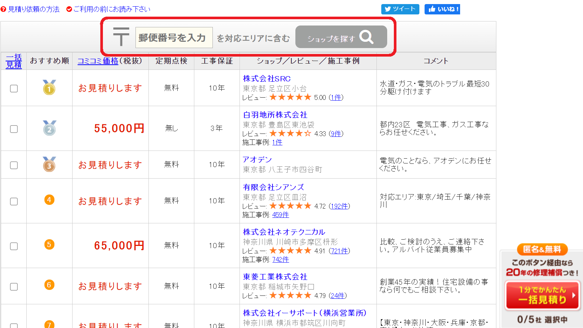The height and width of the screenshot is (328, 583).
Task: Click the 0/5社 選択中 counter
Action: [542, 319]
